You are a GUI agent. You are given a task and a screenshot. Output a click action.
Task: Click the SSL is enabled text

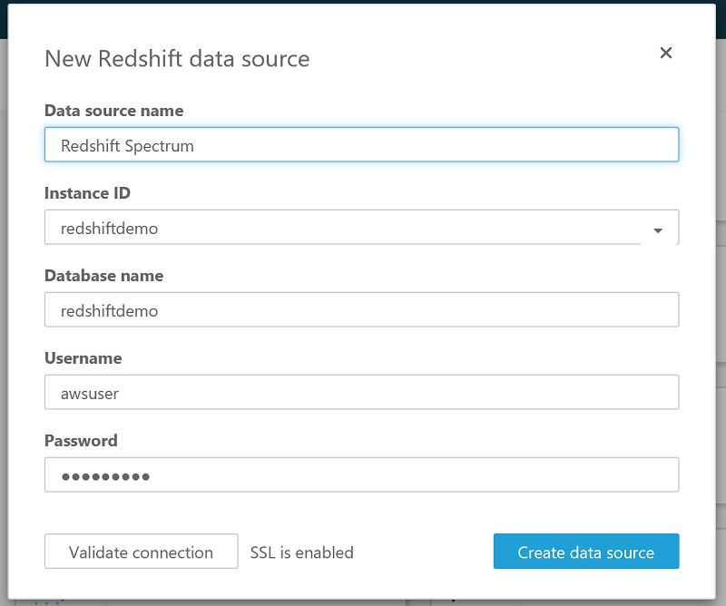[301, 552]
